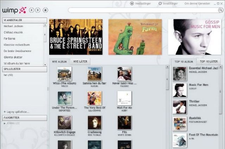Click the Foot Of The Mountain title
The height and width of the screenshot is (149, 225).
pos(203,135)
